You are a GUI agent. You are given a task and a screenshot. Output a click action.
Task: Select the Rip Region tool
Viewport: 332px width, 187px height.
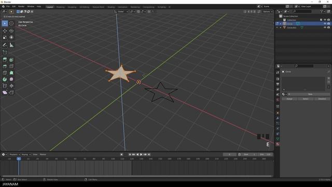11,92
